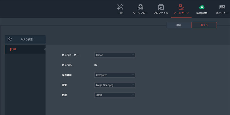Click the 保存場所 field label
230x115 pixels.
67,75
